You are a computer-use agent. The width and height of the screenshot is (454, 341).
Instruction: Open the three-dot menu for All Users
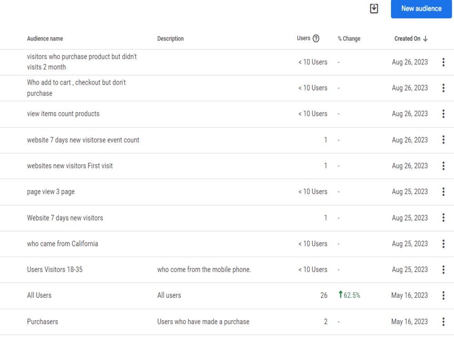[444, 295]
